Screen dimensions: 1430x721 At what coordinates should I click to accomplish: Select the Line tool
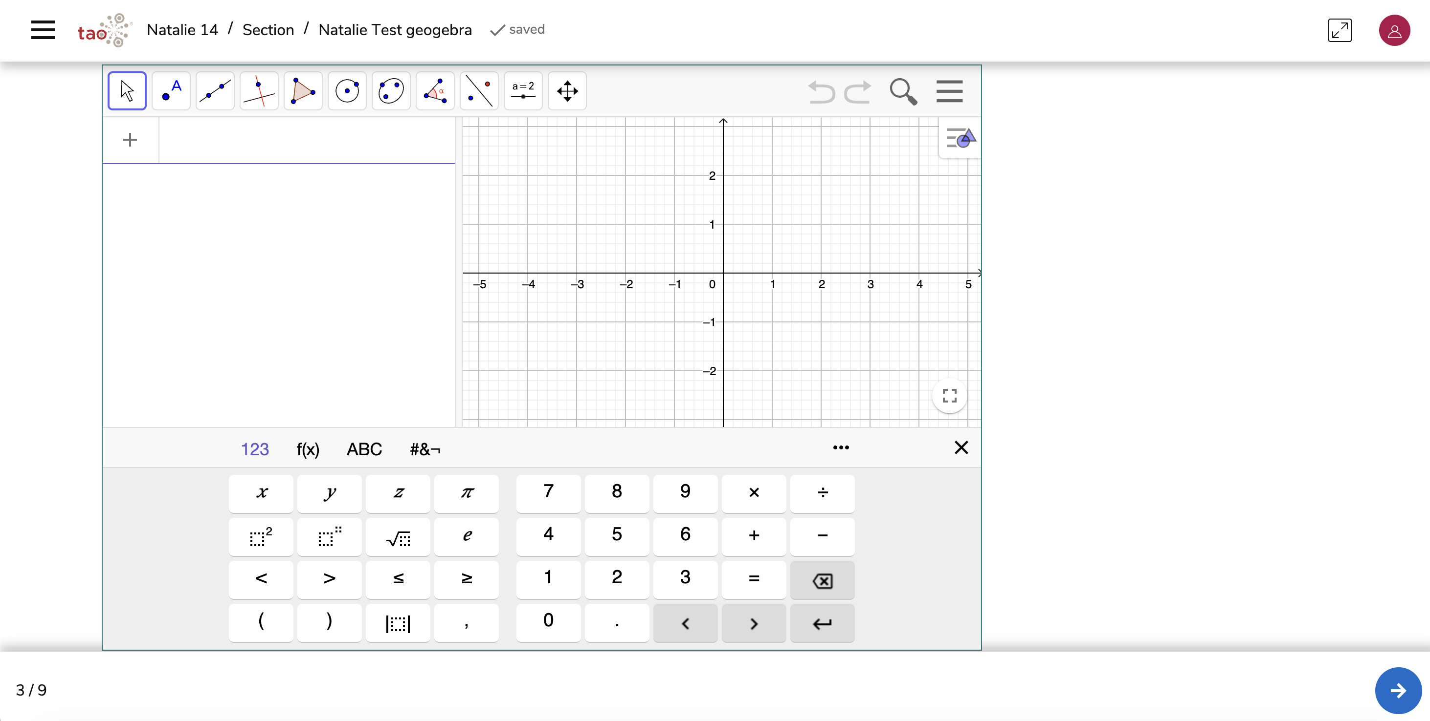[x=215, y=90]
